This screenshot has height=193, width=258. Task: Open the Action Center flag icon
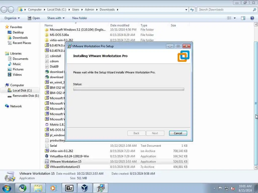220,188
